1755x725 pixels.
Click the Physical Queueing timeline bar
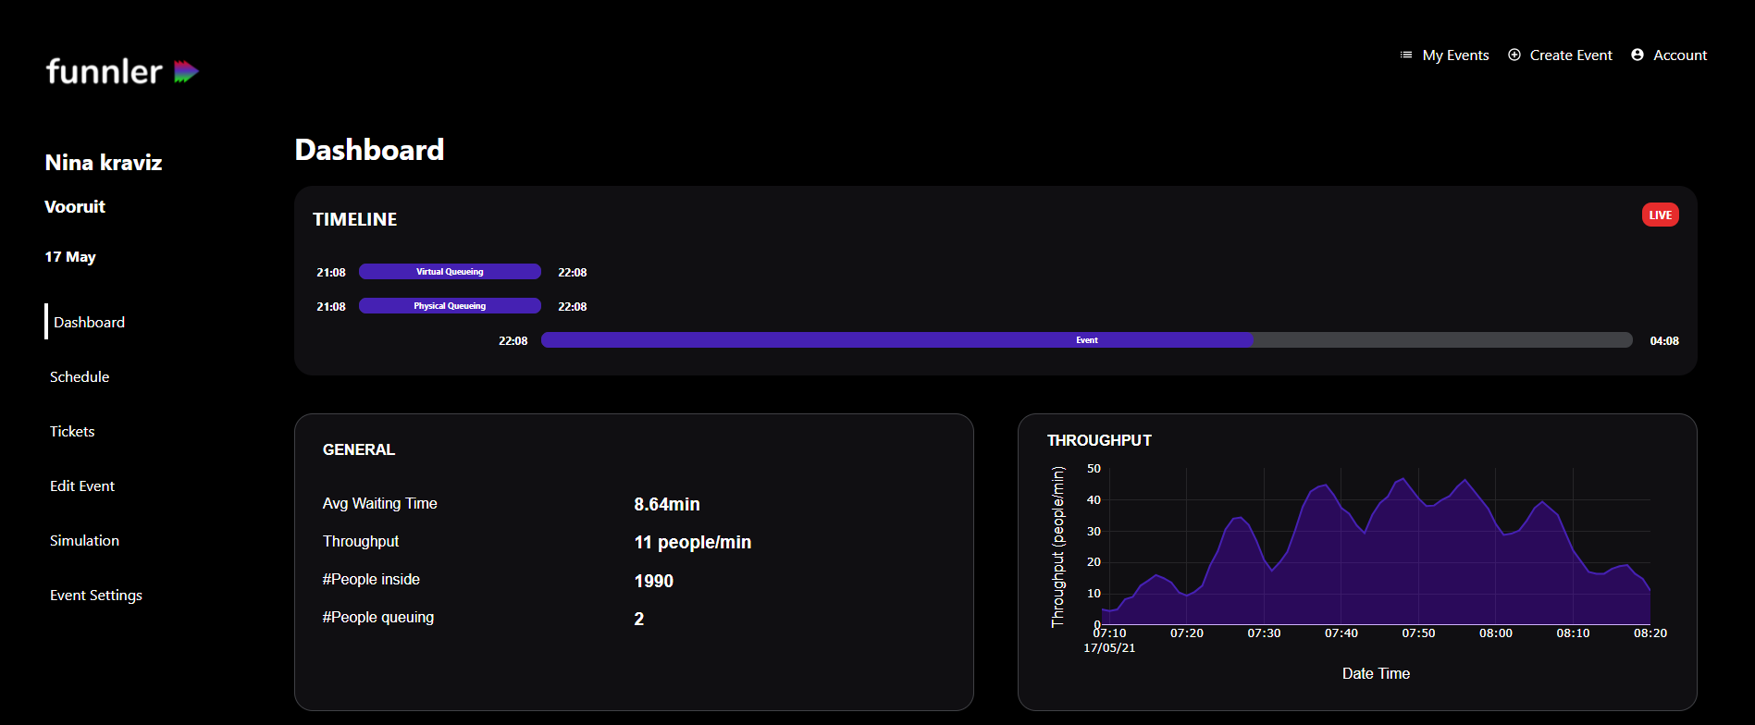pos(450,306)
